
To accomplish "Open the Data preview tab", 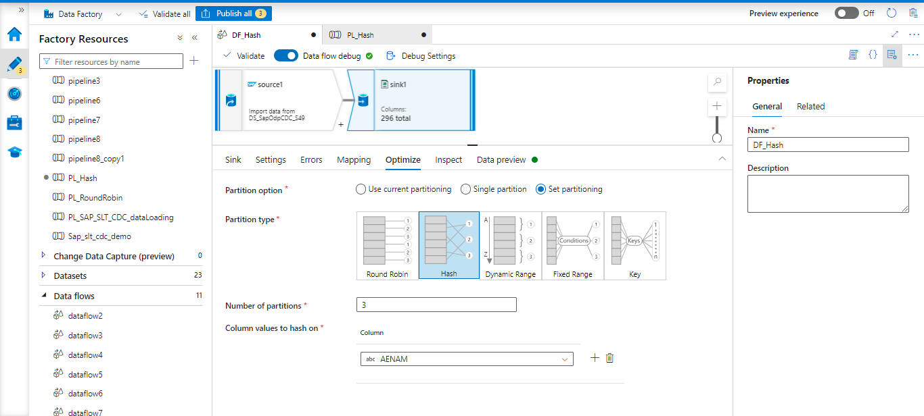I will click(501, 160).
